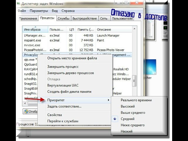
Task: Switch to the Быстродействие tab
Action: pyautogui.click(x=85, y=19)
